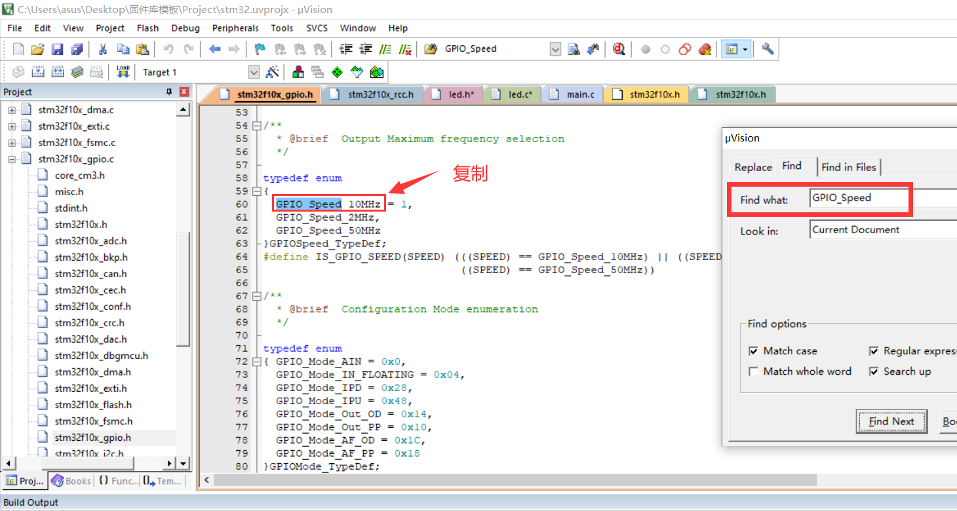Click the Find toolbar document-binoculars icon
Viewport: 957px width, 511px height.
click(x=574, y=49)
